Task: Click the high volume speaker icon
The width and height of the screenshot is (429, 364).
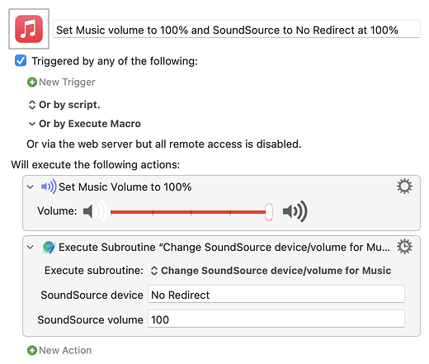Action: [295, 211]
